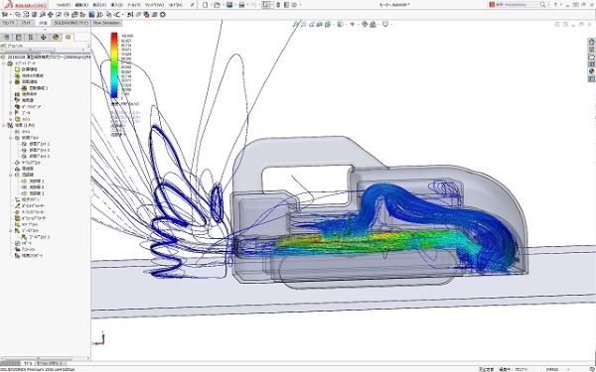The width and height of the screenshot is (596, 372).
Task: Open the dropdown arrow next to search magnifier
Action: 547,5
